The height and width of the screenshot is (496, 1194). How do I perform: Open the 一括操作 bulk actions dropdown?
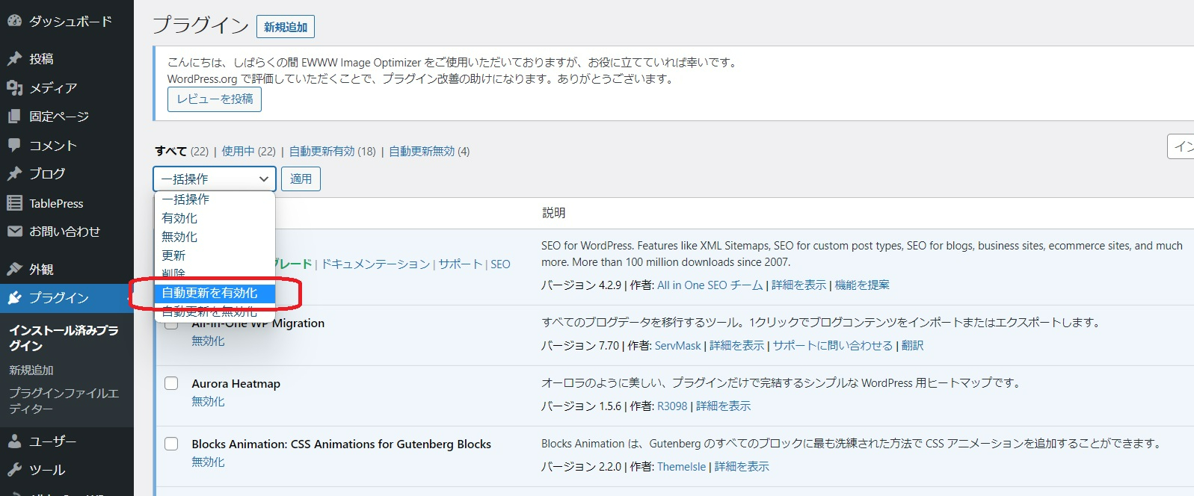(215, 179)
